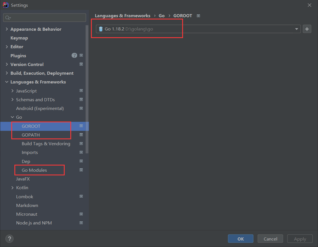Click the Schemas and DTDs project icon
318x247 pixels.
pyautogui.click(x=81, y=100)
